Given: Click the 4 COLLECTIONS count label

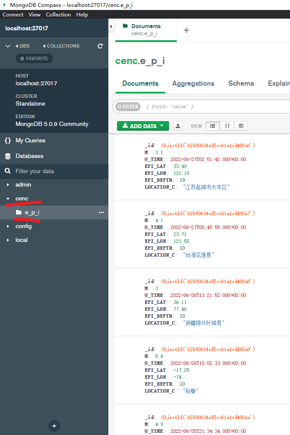Looking at the screenshot, I should point(61,46).
